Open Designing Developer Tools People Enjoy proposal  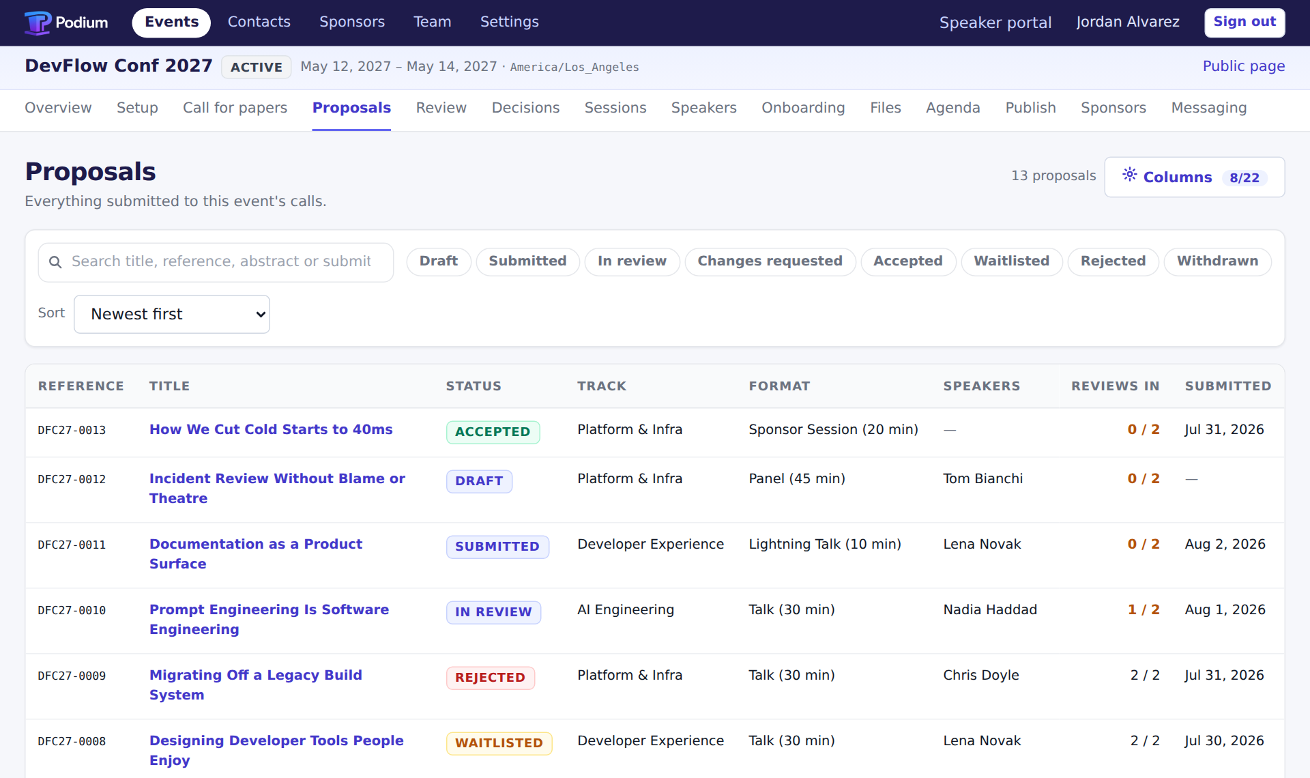[276, 751]
